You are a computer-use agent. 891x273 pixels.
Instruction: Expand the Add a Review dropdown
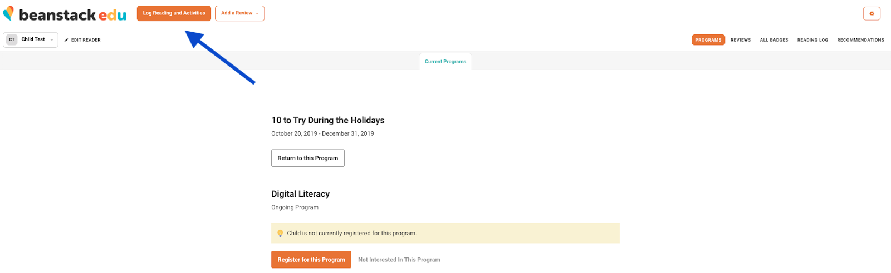point(239,13)
